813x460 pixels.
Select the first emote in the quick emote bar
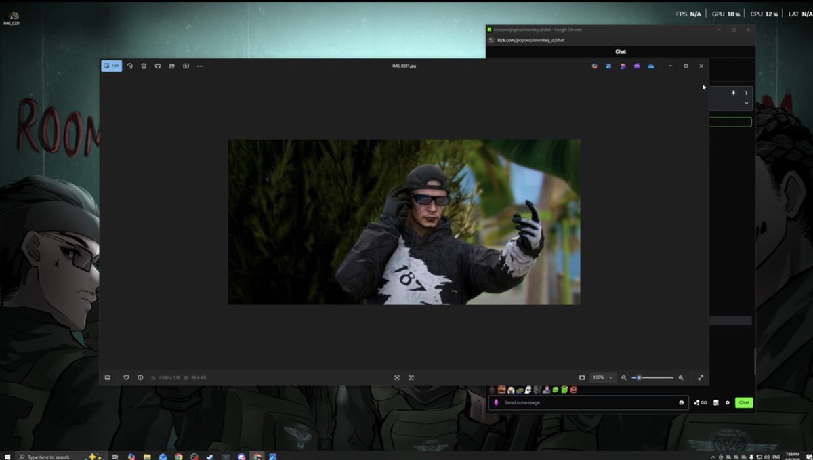click(x=492, y=390)
